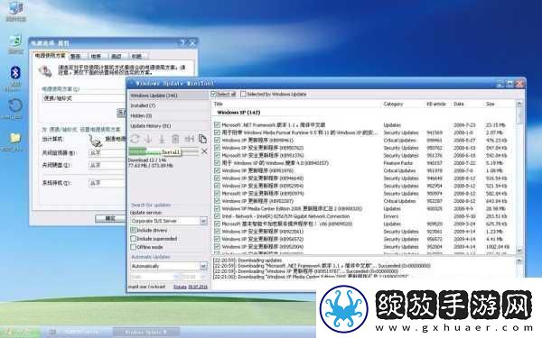Select the Download 12 / 146 status text

click(147, 160)
